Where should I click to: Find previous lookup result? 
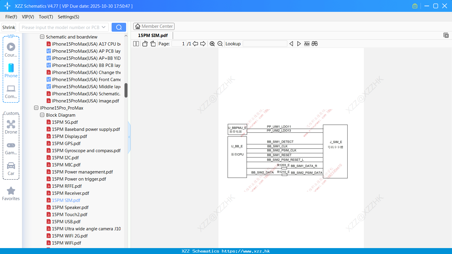coord(291,44)
